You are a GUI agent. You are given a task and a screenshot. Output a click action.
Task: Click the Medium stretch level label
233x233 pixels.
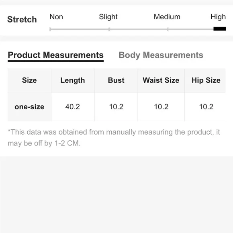pos(167,17)
